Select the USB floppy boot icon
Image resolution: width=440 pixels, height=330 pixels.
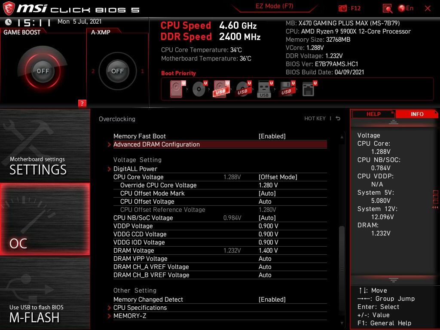[287, 89]
